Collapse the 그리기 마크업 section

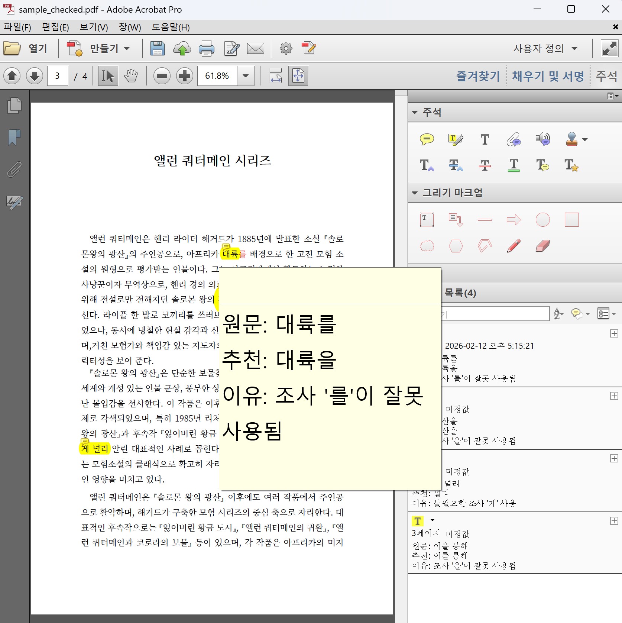pos(415,193)
